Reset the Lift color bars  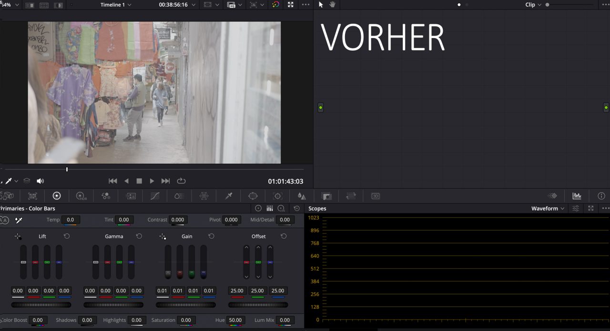67,236
